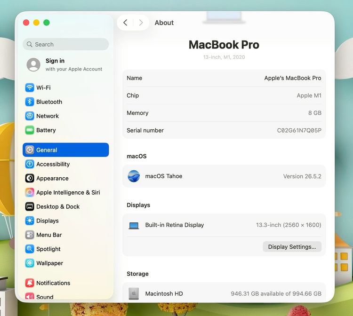Click the Displays sun icon in the sidebar
Screen dimensions: 353x316
coord(30,221)
